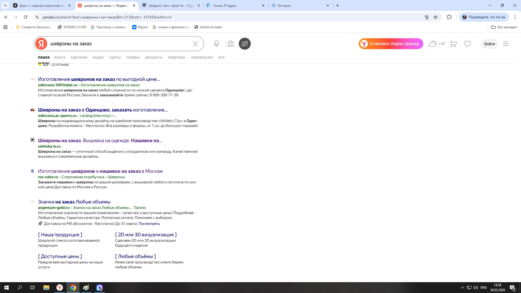Open image search camera icon
The width and height of the screenshot is (521, 293).
(230, 44)
